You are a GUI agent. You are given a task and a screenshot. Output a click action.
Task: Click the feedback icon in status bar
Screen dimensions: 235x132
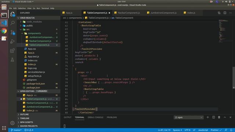(226, 130)
